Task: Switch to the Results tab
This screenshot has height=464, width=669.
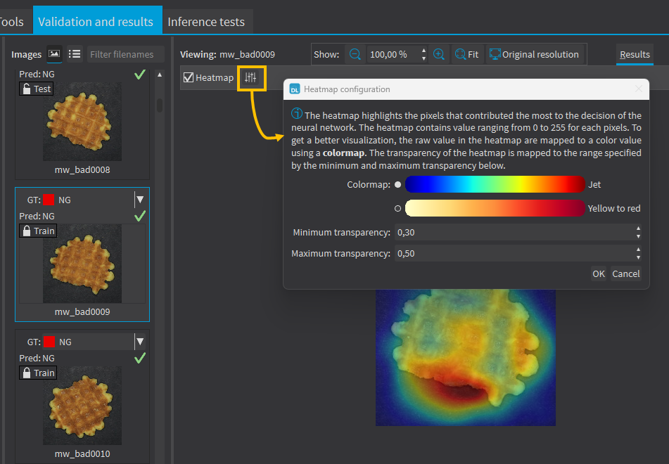Action: coord(635,54)
